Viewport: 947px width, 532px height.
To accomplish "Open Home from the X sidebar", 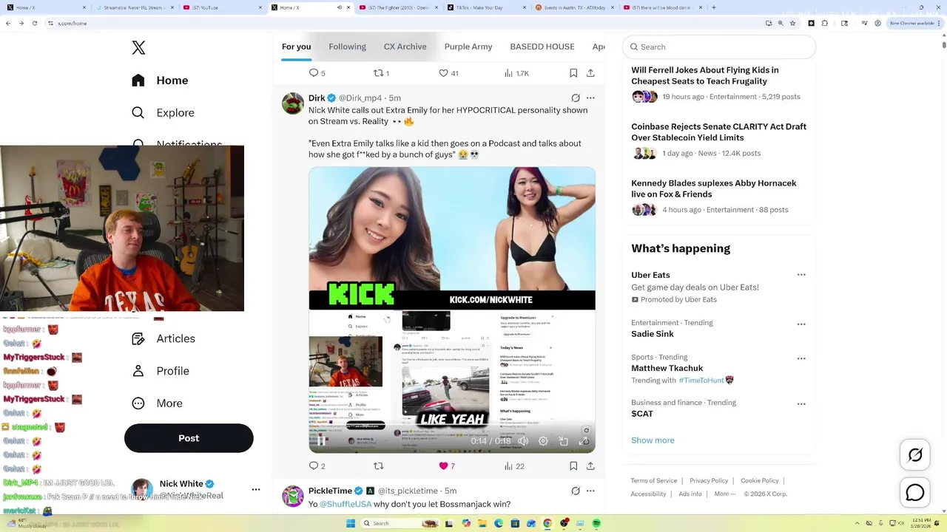I will (160, 81).
